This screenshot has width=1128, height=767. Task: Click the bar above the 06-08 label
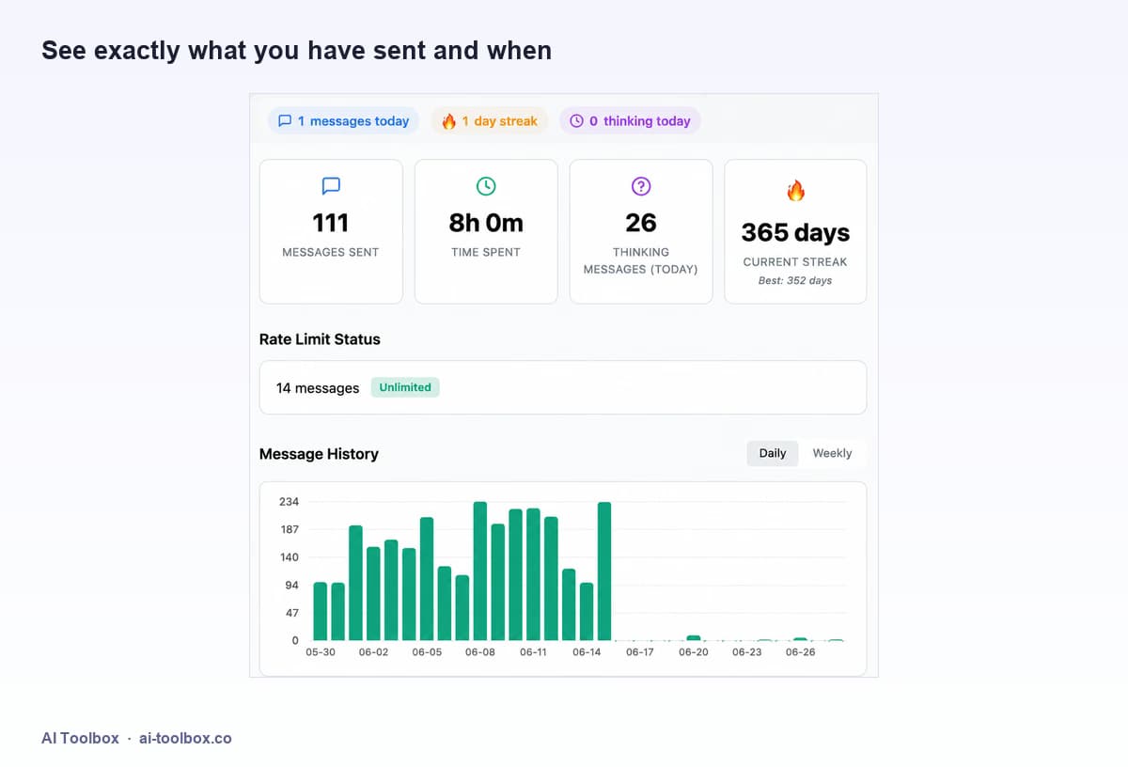tap(480, 571)
